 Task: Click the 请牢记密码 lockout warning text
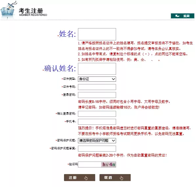[x=119, y=107]
